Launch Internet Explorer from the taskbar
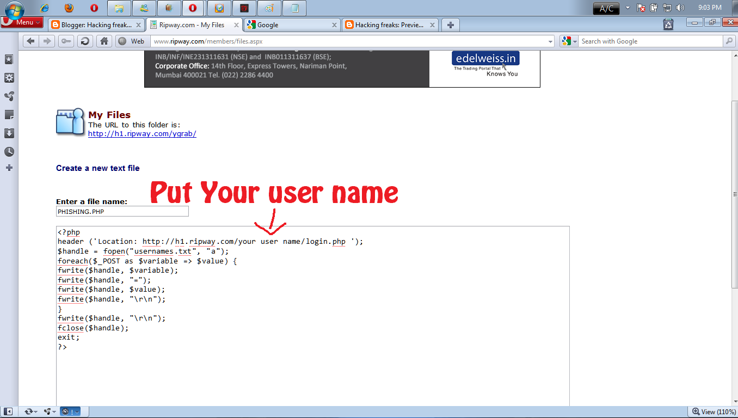This screenshot has width=738, height=418. pyautogui.click(x=45, y=8)
